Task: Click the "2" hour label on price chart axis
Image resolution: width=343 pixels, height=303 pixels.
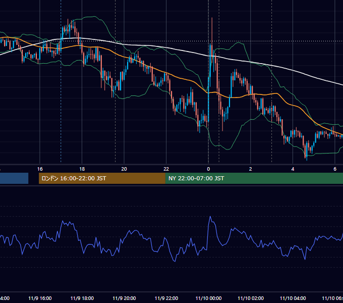Action: [251, 169]
